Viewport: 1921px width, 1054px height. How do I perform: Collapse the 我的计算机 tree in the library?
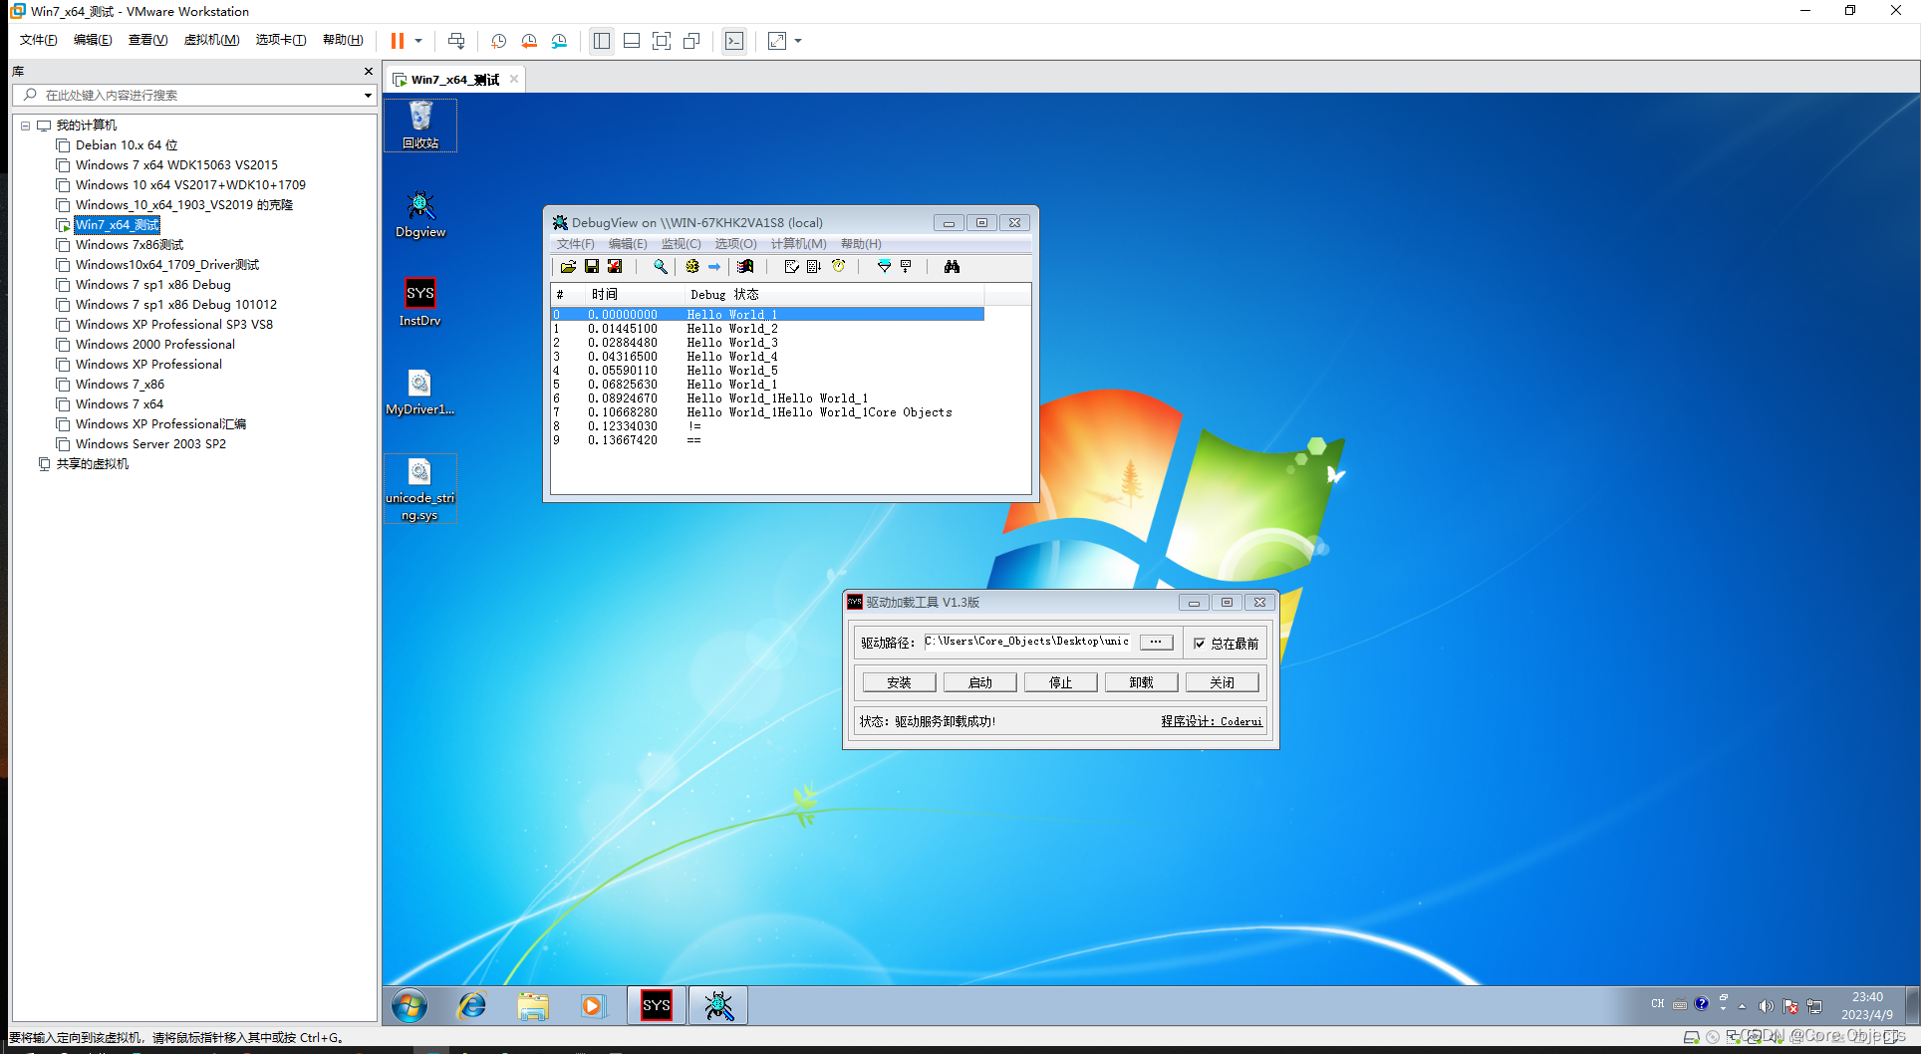coord(25,125)
